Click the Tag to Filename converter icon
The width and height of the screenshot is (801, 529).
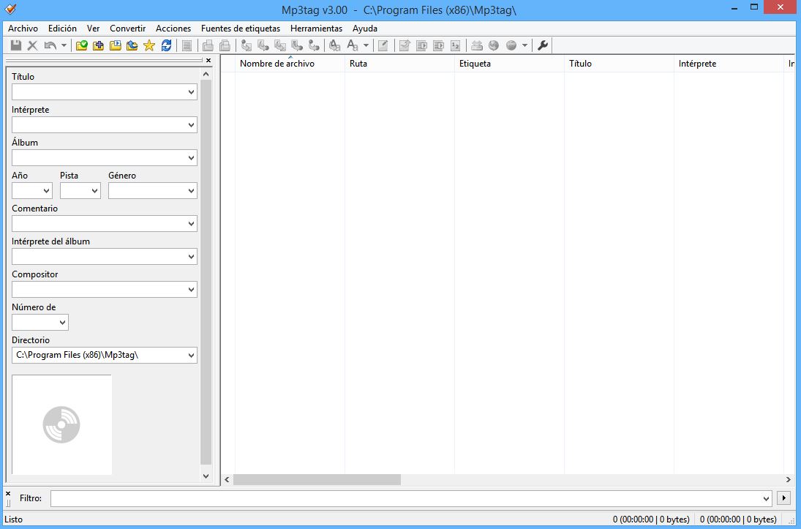click(247, 45)
